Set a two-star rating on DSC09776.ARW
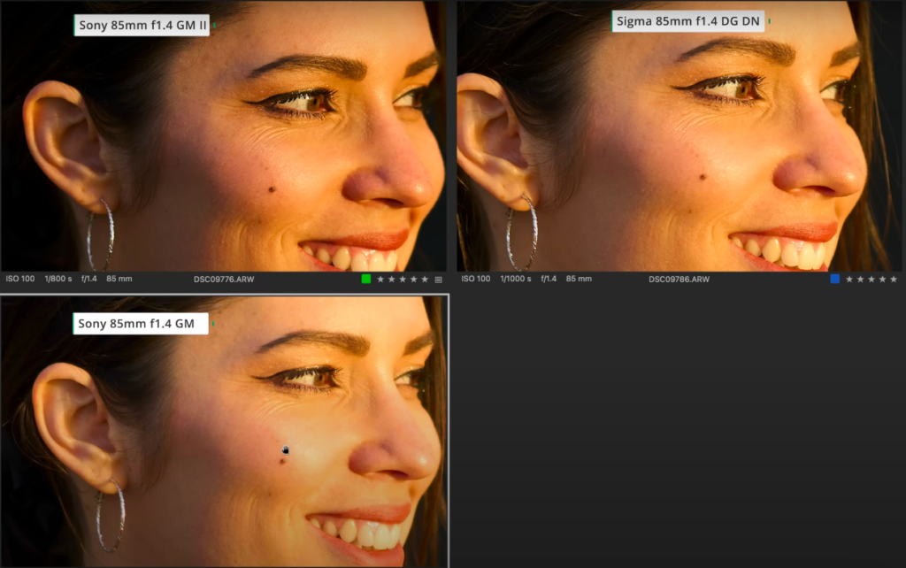The width and height of the screenshot is (906, 568). click(391, 279)
